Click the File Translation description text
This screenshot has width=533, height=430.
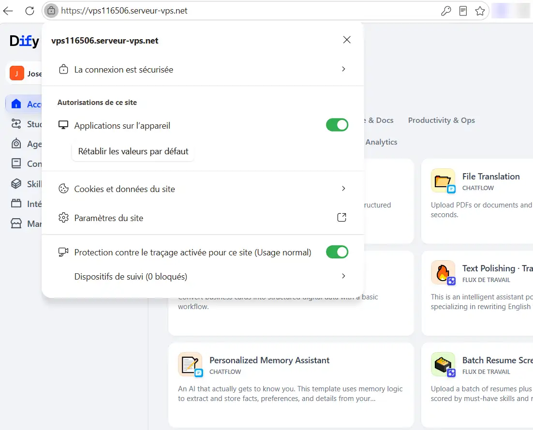click(481, 210)
